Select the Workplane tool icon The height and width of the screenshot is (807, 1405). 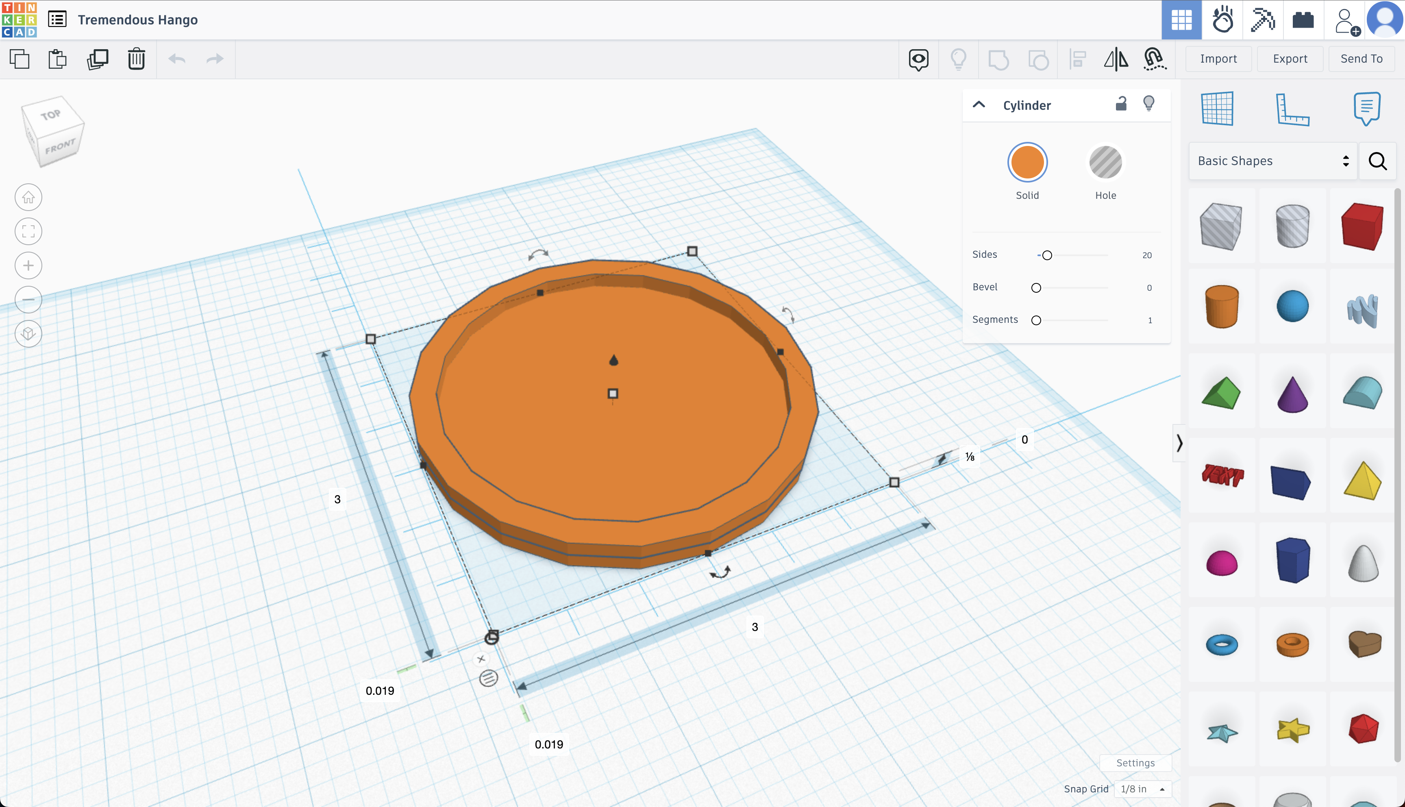tap(1217, 109)
